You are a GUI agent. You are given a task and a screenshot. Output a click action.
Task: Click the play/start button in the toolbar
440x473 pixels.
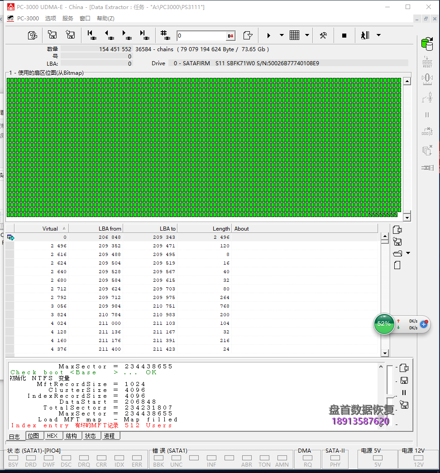pyautogui.click(x=269, y=35)
